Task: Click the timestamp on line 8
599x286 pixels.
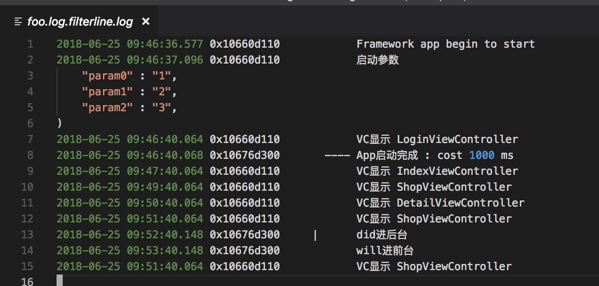Action: point(129,155)
